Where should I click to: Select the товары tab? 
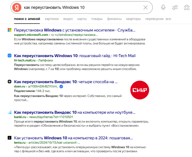[97, 19]
